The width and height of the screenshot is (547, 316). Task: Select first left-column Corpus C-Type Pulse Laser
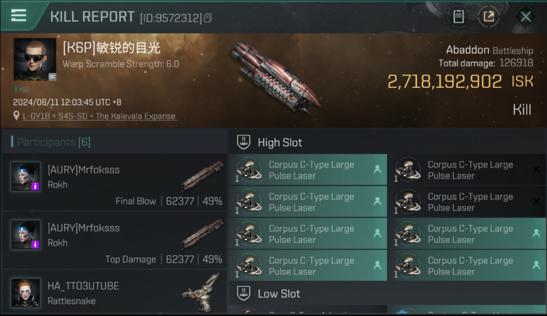click(x=308, y=170)
